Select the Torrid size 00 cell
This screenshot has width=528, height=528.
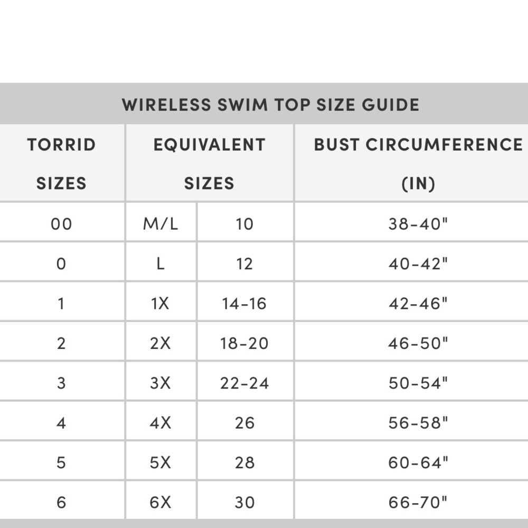(x=61, y=224)
